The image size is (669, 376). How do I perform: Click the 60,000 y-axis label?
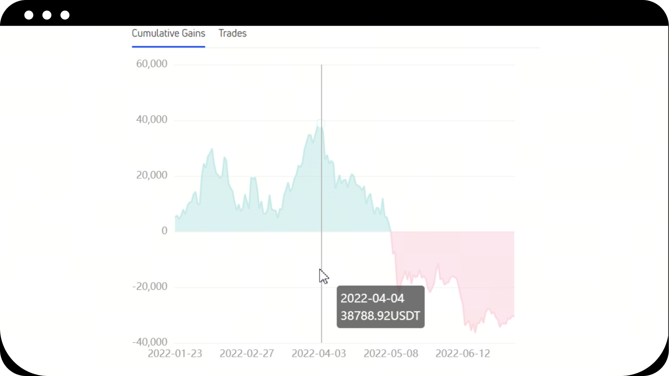pos(152,64)
